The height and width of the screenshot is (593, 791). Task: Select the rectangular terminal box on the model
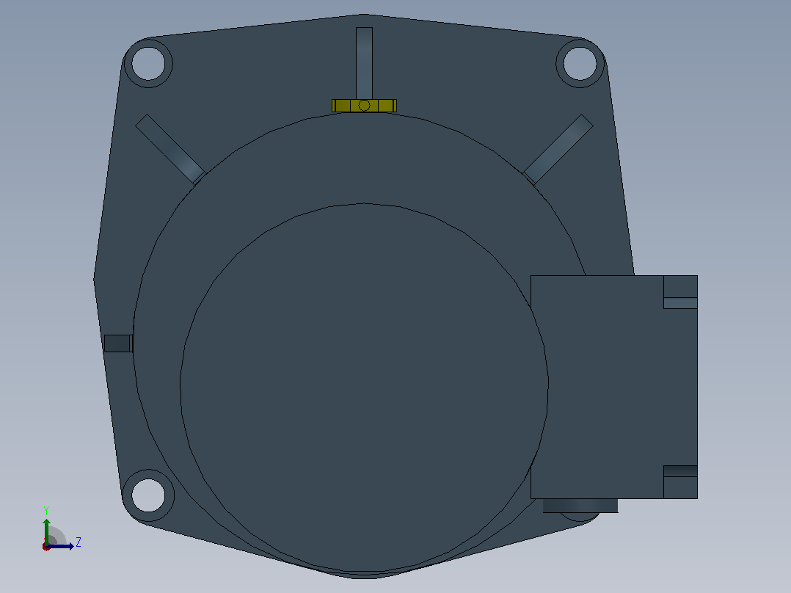click(x=614, y=387)
